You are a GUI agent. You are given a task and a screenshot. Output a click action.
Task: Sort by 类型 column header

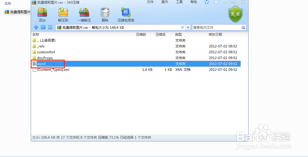tap(178, 35)
